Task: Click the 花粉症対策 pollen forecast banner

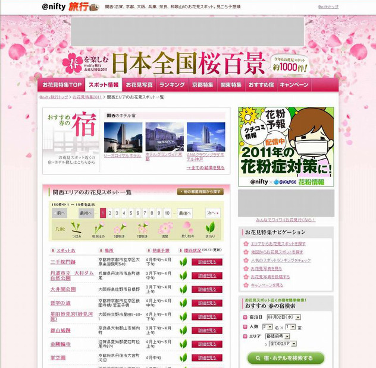Action: click(286, 147)
